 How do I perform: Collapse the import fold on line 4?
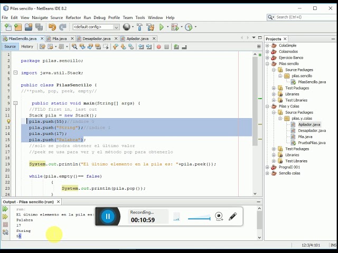(x=15, y=73)
